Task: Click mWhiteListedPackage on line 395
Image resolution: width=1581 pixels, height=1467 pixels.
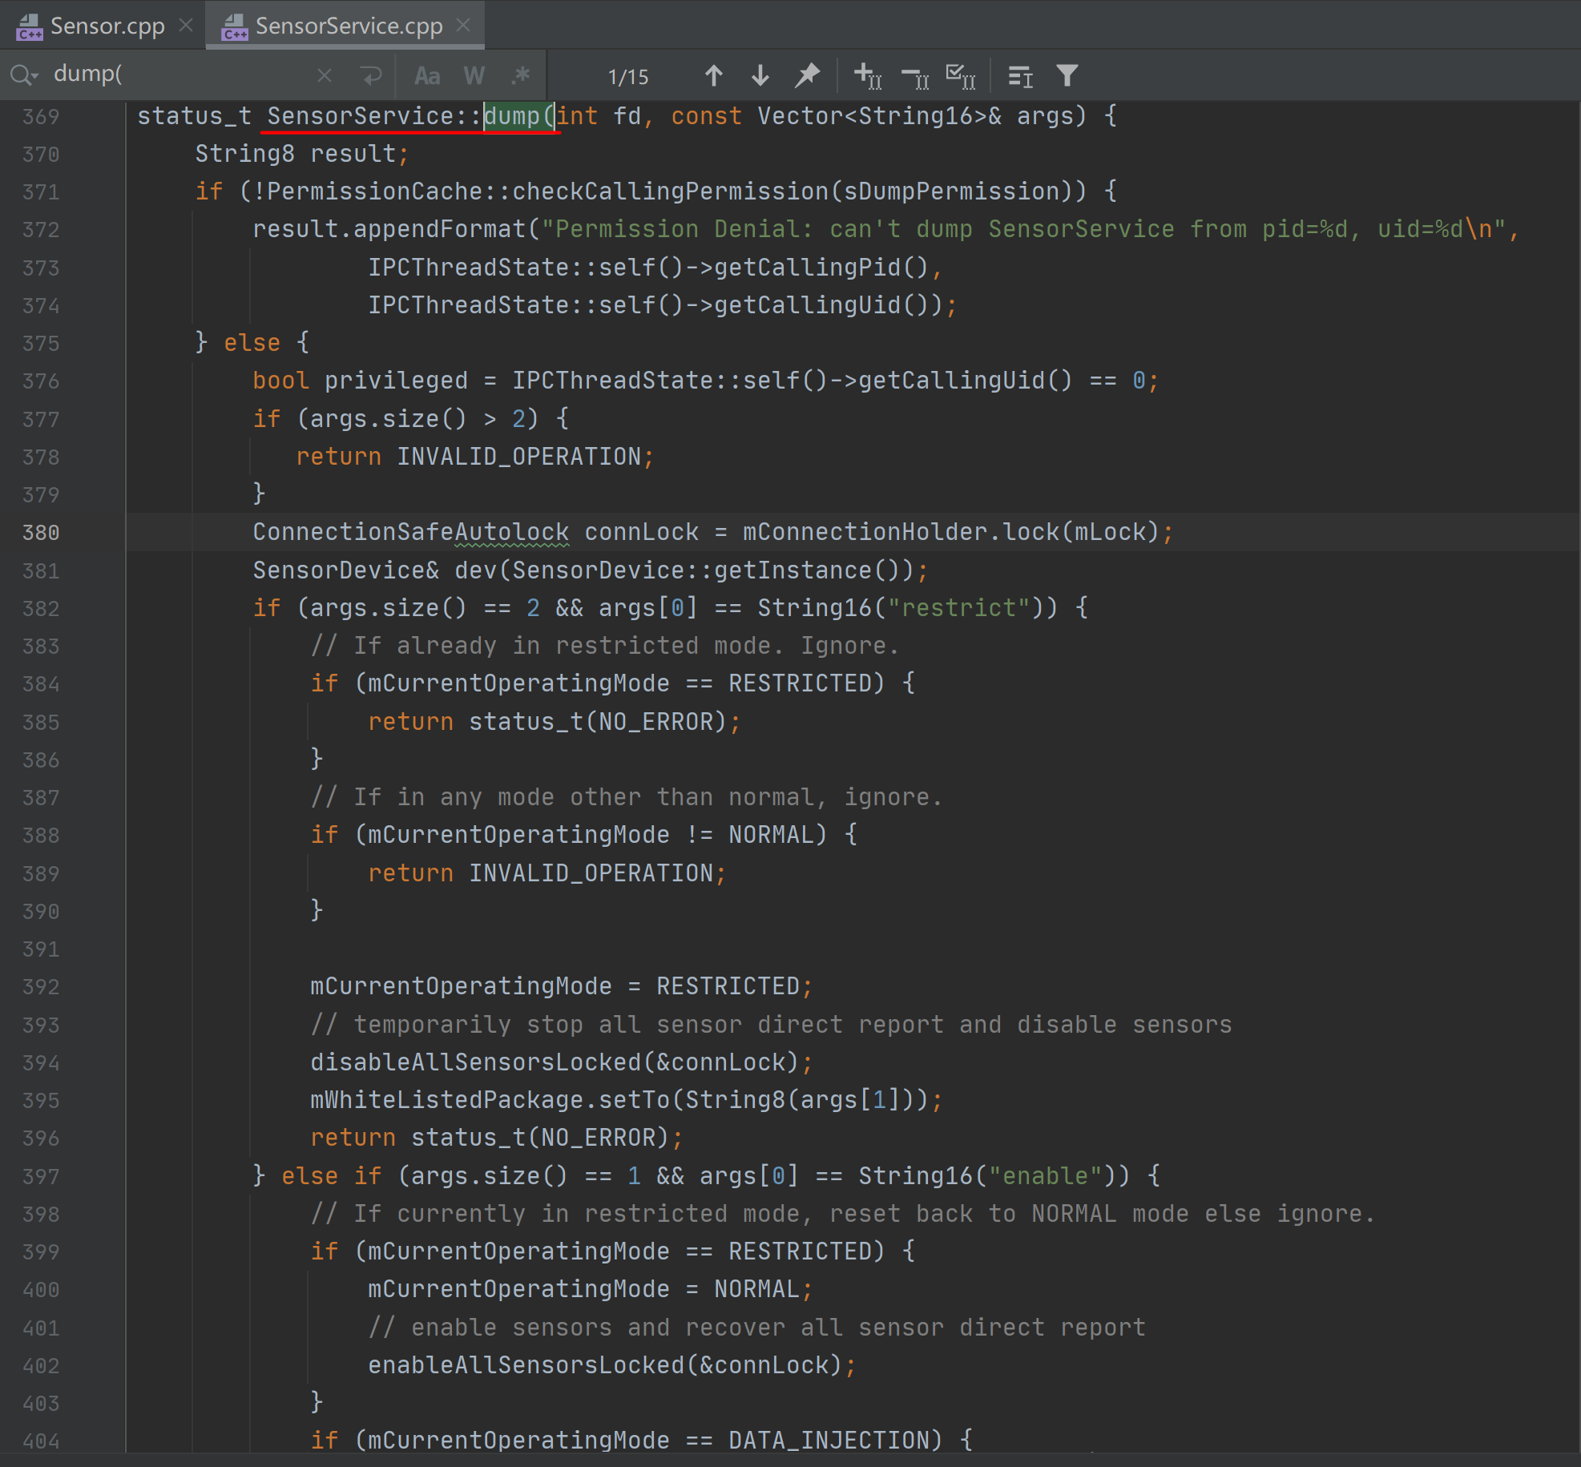Action: (x=447, y=1100)
